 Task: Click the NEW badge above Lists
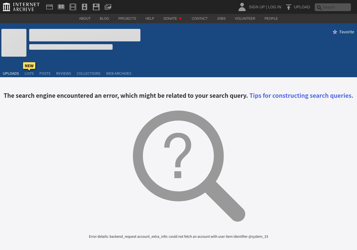point(29,66)
